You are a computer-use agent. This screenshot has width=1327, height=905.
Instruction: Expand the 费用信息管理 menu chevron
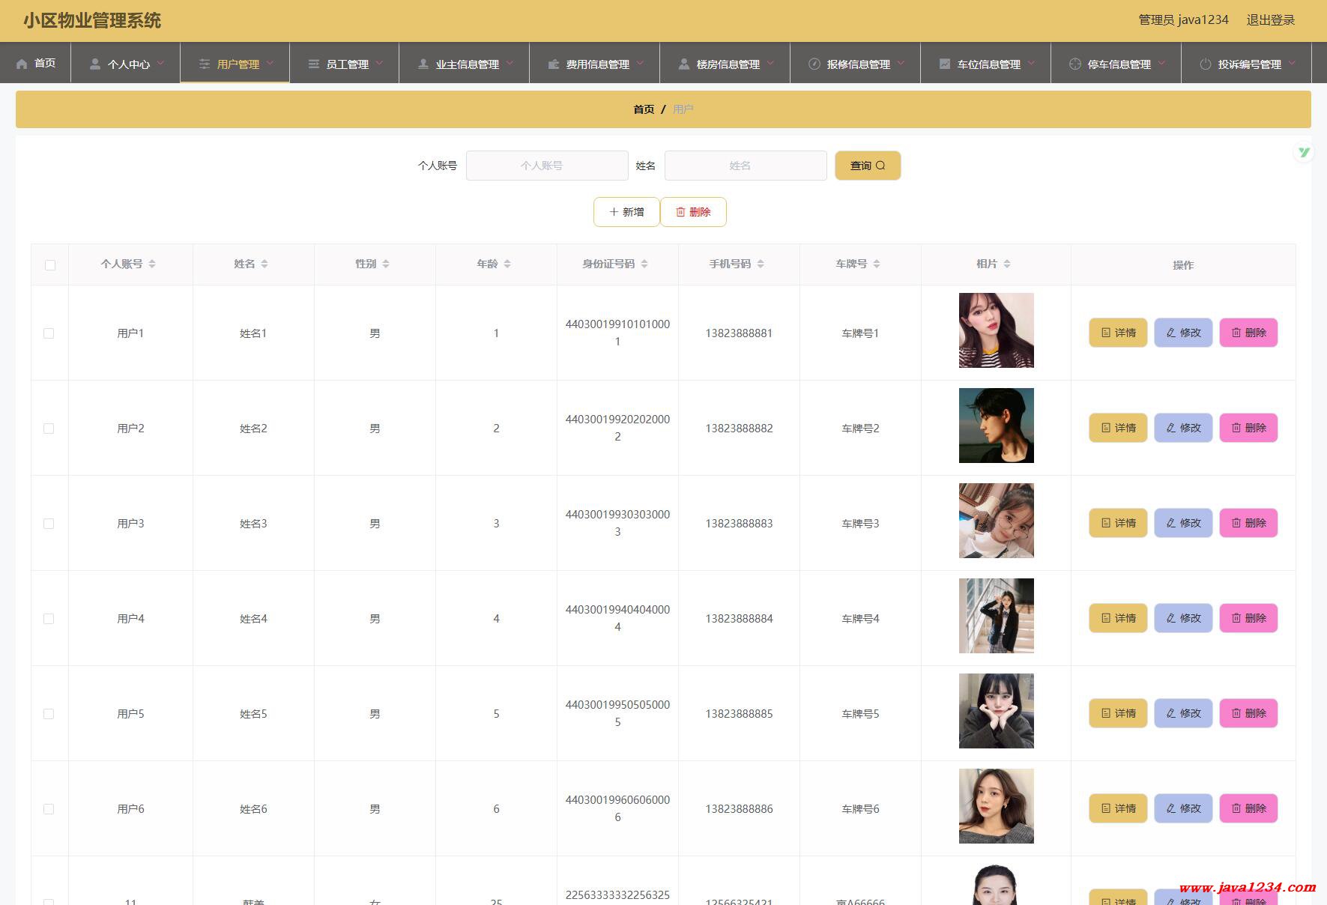[x=640, y=63]
